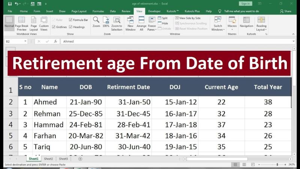
Task: Select the cell containing Rehman
Action: [x=49, y=114]
